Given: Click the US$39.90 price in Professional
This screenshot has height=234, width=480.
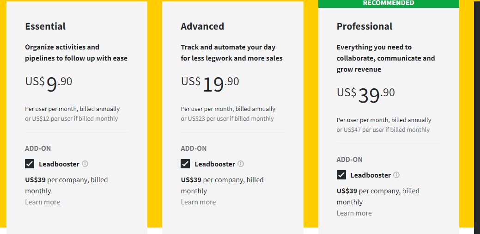Looking at the screenshot, I should coord(366,95).
